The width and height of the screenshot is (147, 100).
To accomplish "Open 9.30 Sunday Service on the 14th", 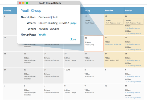I will click(x=132, y=28).
